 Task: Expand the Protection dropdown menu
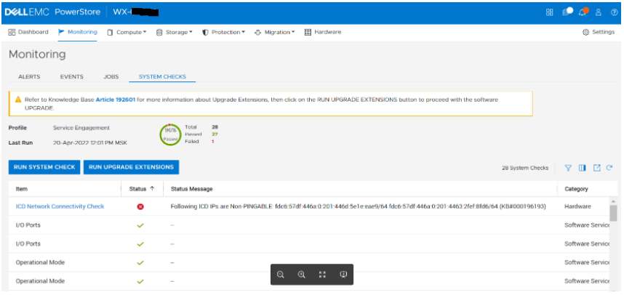pos(224,32)
